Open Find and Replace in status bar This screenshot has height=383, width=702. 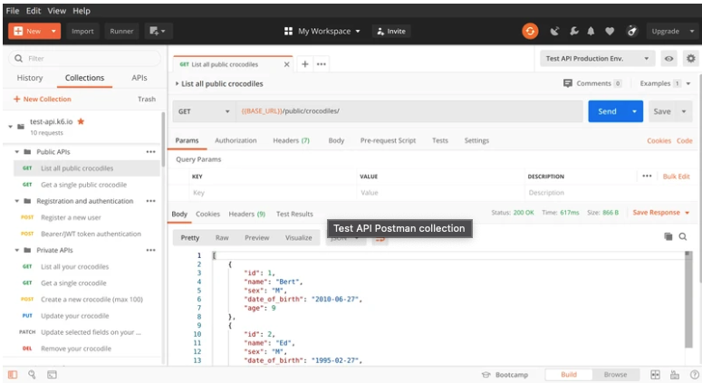tap(32, 375)
